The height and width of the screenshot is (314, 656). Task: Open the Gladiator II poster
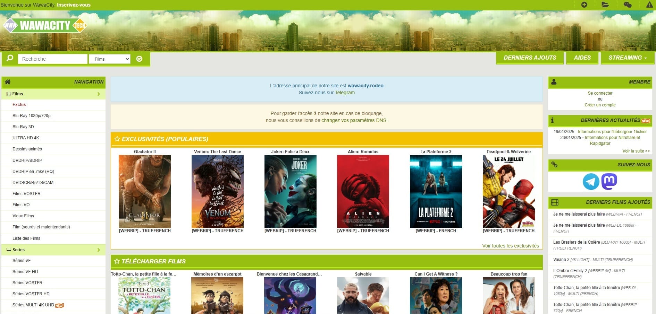[145, 191]
